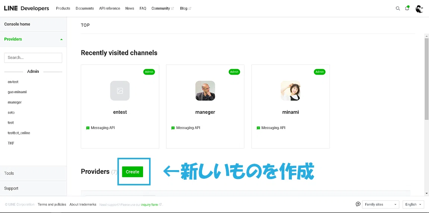Select provider TKF in sidebar
Viewport: 429px width, 213px height.
tap(11, 143)
